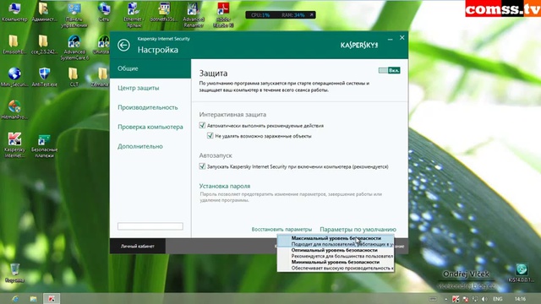541x304 pixels.
Task: Select Advanced Renamer desktop shortcut
Action: tap(194, 15)
